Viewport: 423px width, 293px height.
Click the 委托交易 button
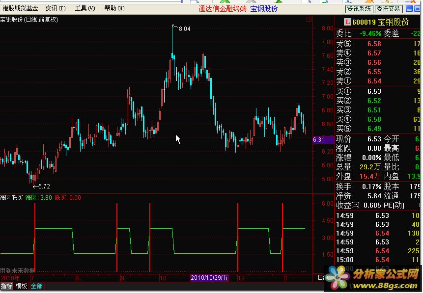[389, 9]
